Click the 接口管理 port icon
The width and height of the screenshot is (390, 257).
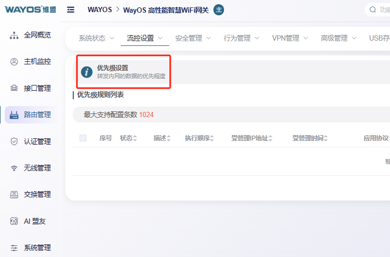14,88
